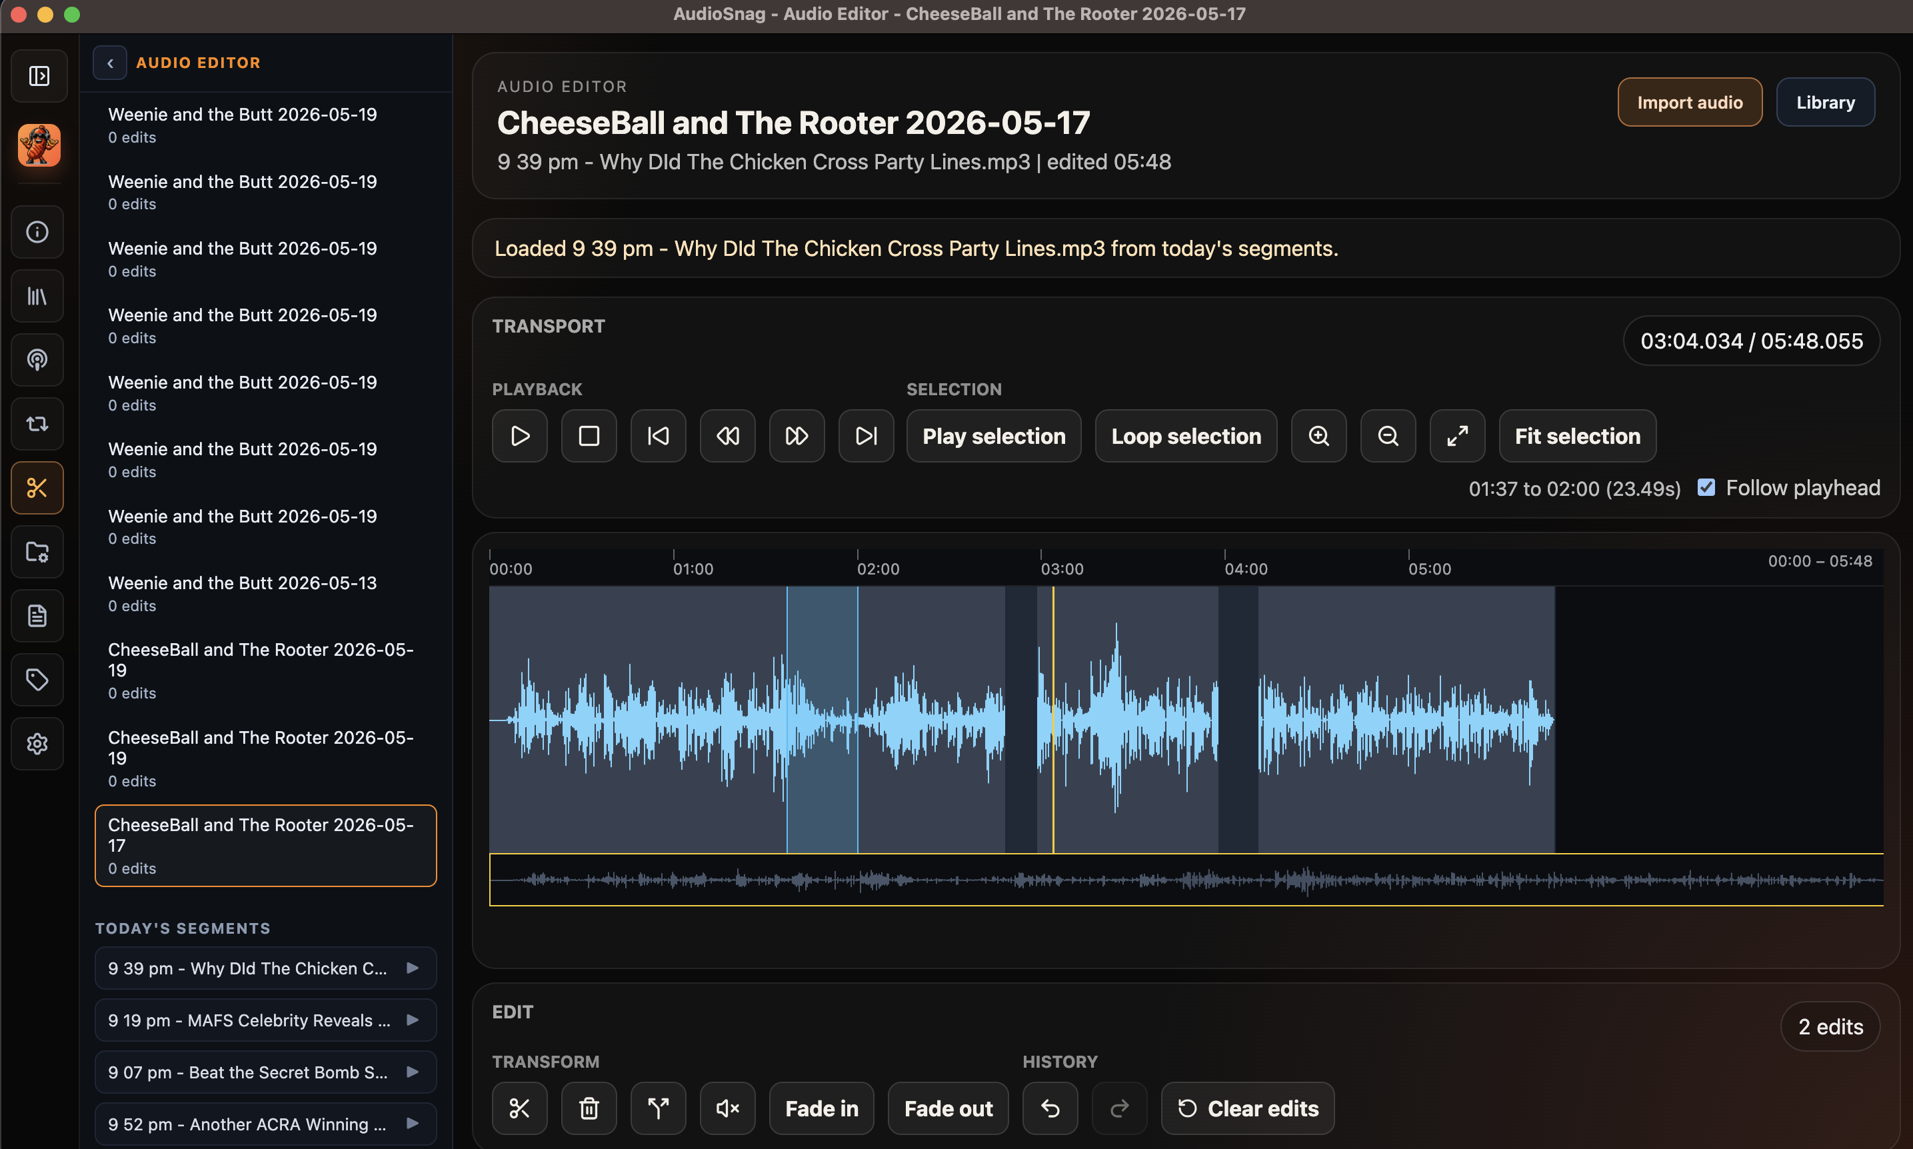Split audio at playhead icon
Screen dimensions: 1913x1149
coord(659,1109)
